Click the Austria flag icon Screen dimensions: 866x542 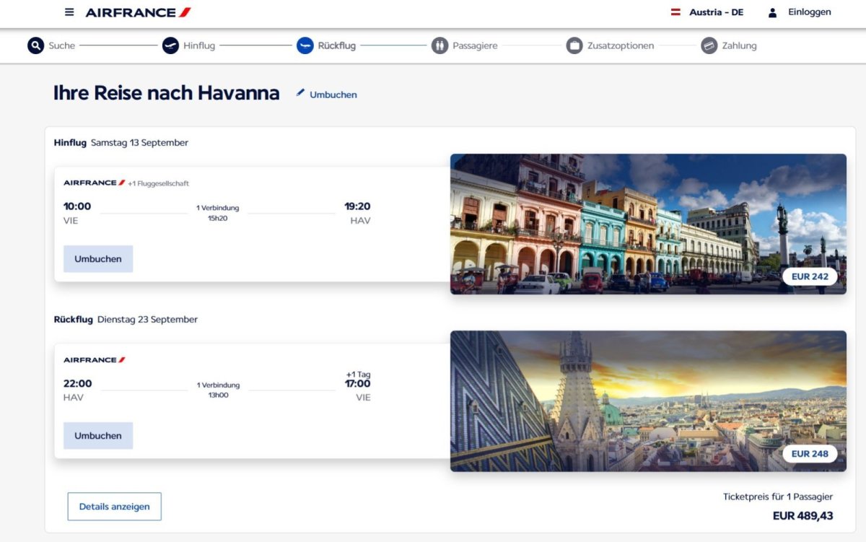[x=676, y=12]
